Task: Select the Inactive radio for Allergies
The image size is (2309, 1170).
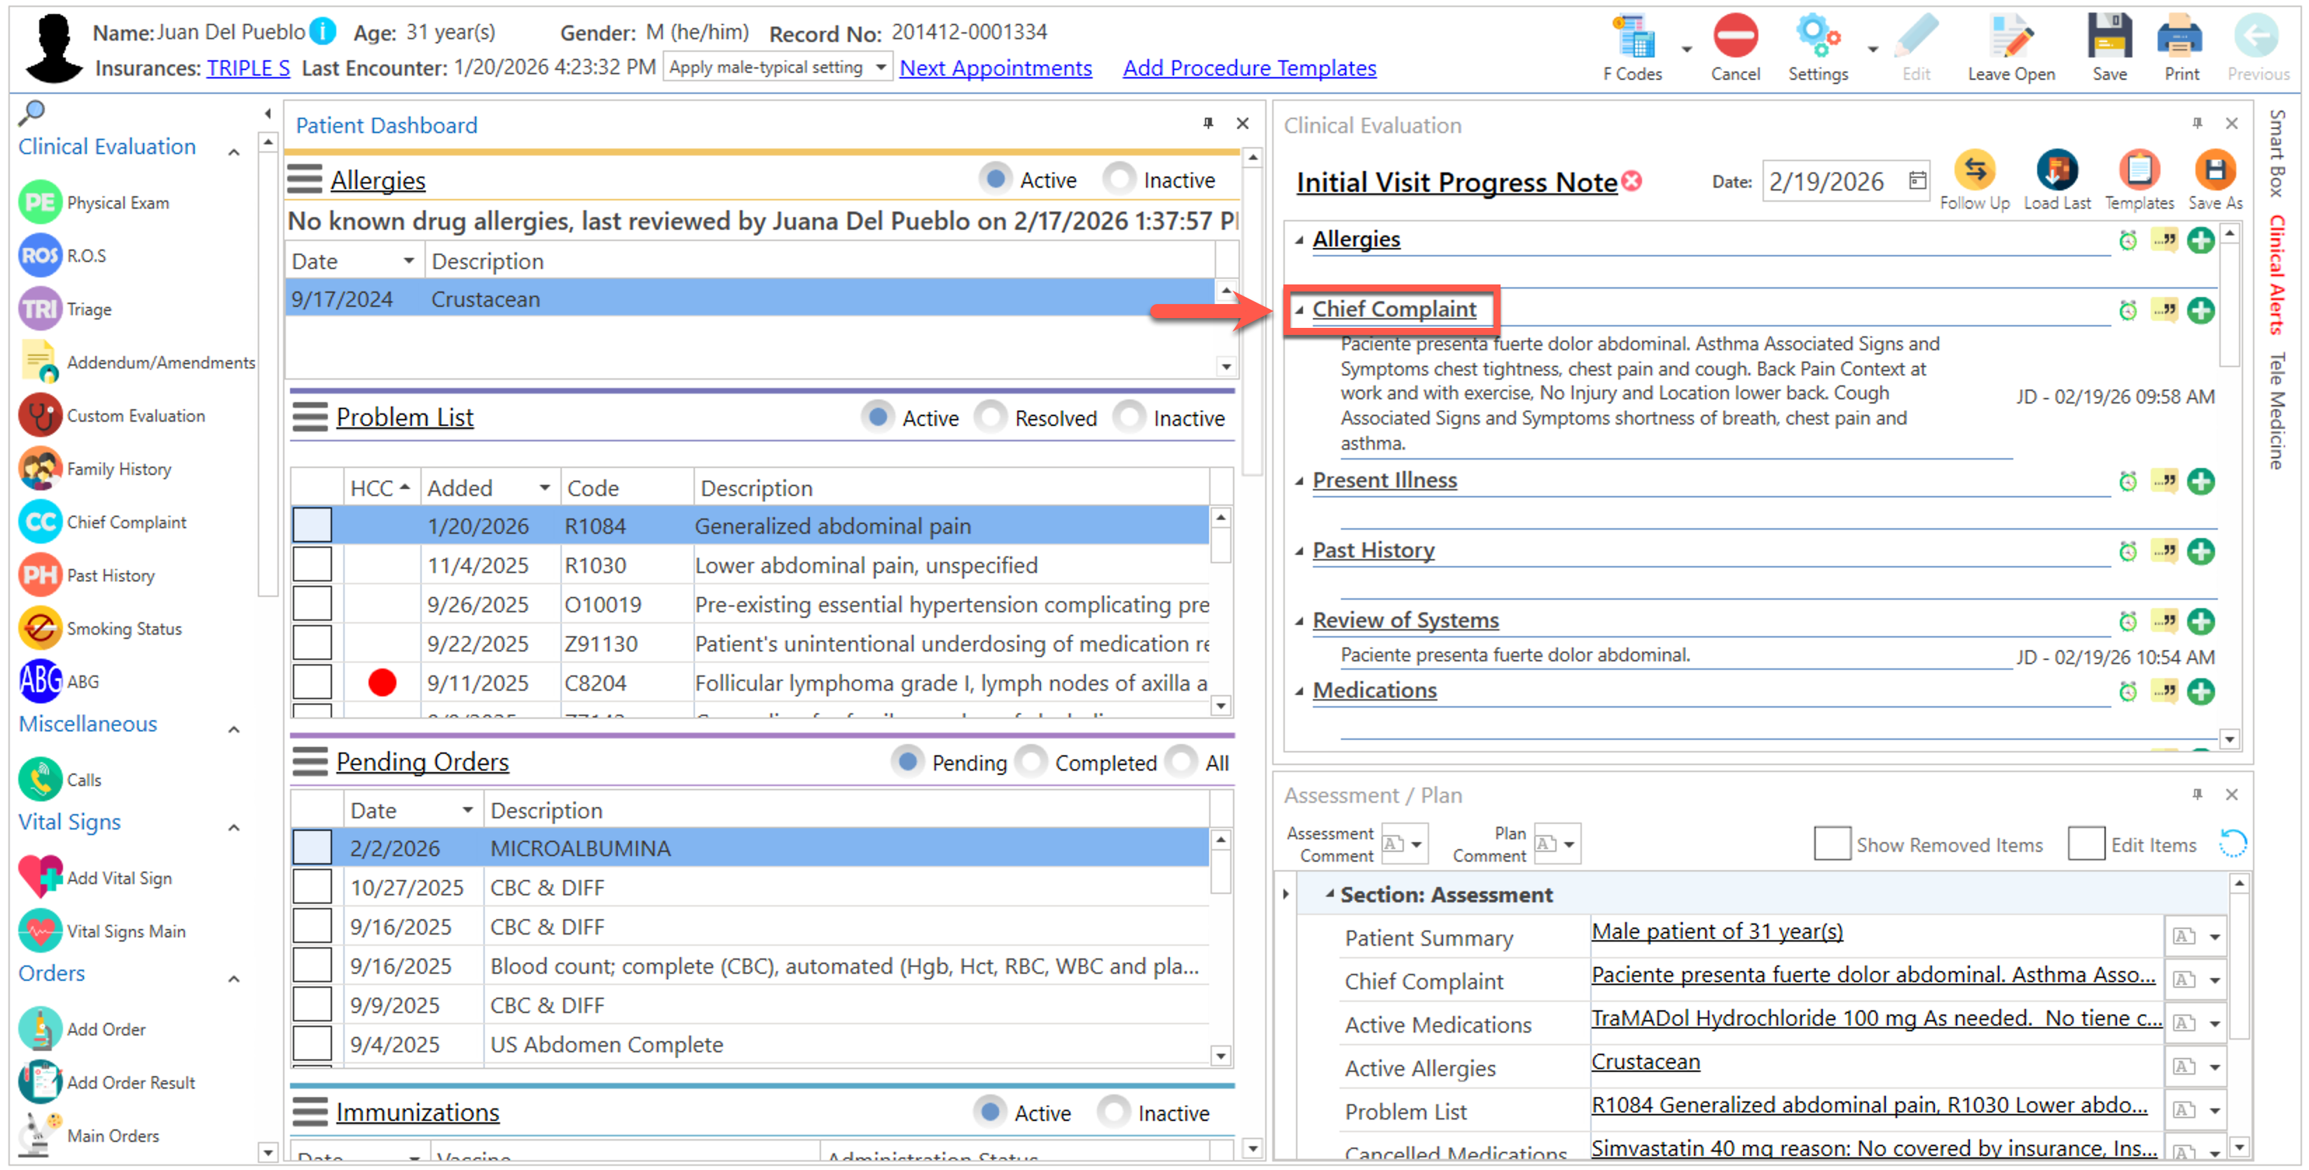Action: 1119,179
